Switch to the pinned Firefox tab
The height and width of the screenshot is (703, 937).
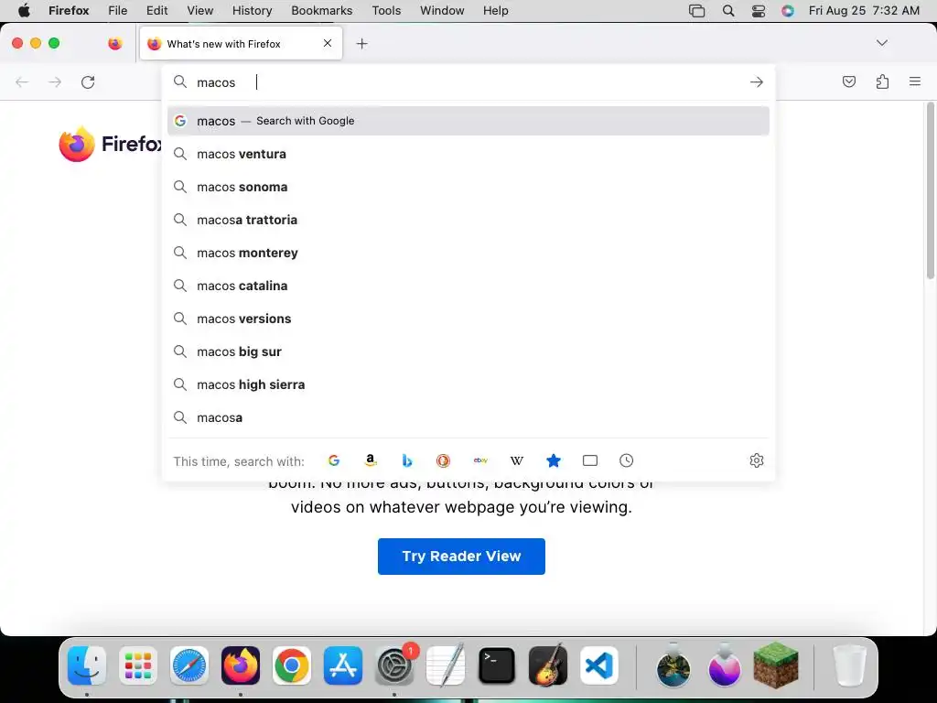[x=115, y=44]
